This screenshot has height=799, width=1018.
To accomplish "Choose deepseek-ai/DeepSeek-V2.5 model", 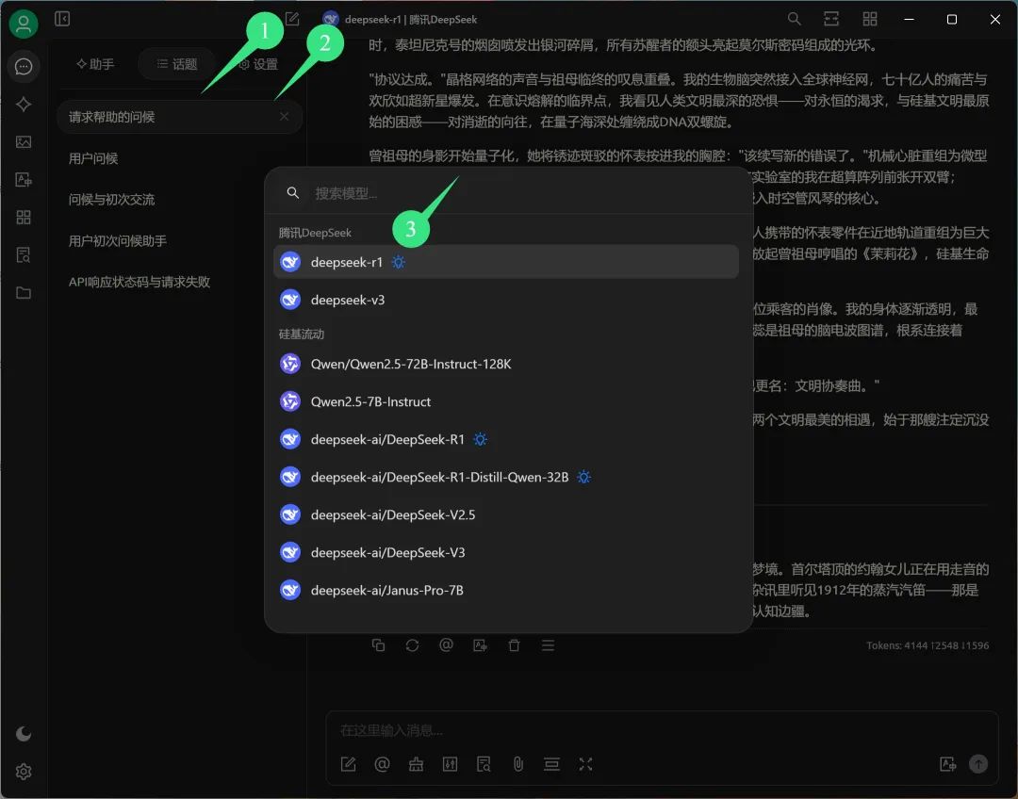I will [x=506, y=514].
